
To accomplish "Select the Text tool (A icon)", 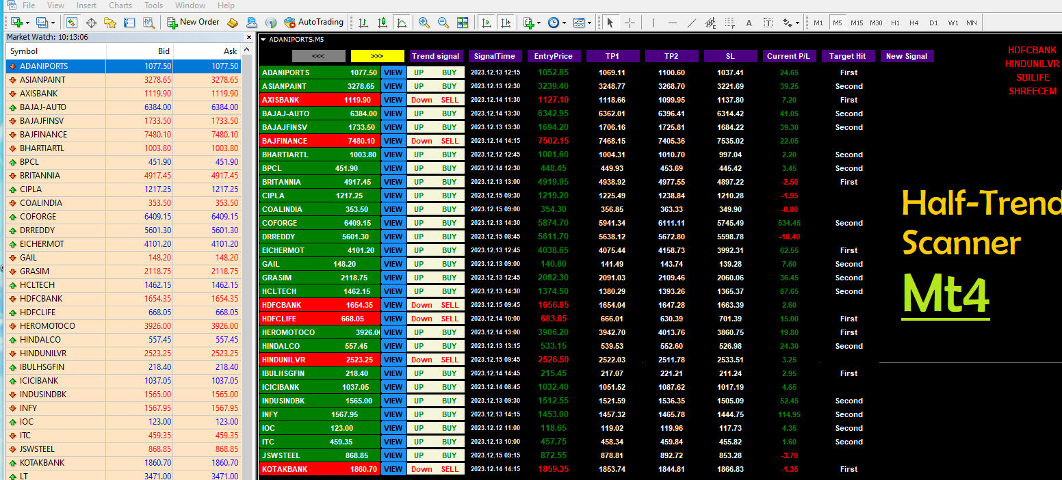I will [x=749, y=23].
